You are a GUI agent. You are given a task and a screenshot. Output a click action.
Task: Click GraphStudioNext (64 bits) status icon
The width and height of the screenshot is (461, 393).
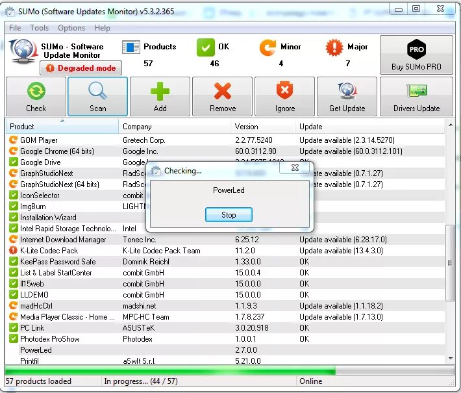coord(13,184)
